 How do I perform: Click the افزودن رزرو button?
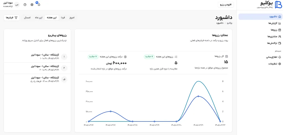(226, 5)
